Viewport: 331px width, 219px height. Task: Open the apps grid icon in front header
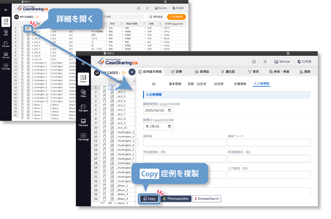pyautogui.click(x=265, y=62)
